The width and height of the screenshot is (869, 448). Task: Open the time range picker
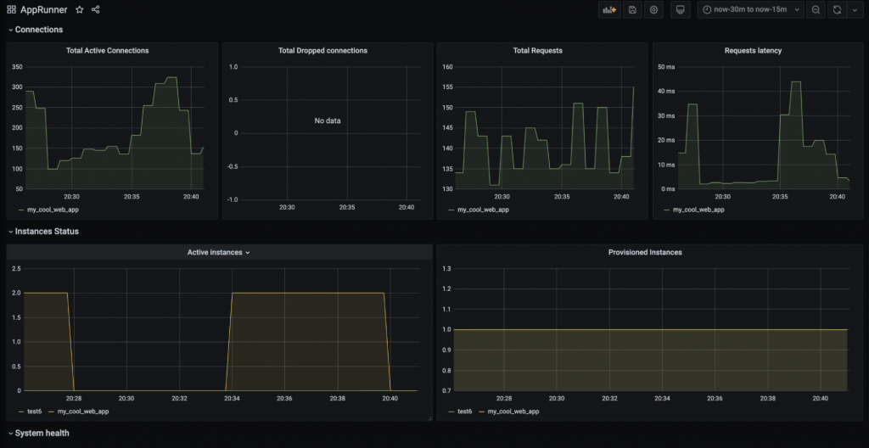(x=750, y=9)
